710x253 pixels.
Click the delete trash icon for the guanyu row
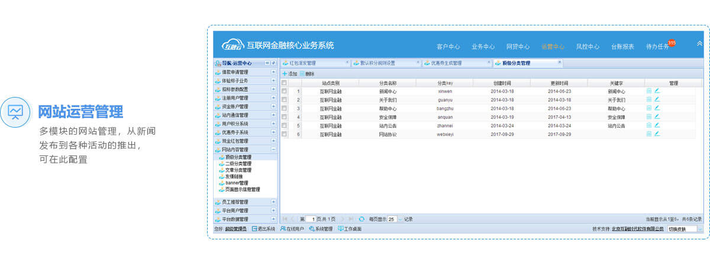(649, 100)
